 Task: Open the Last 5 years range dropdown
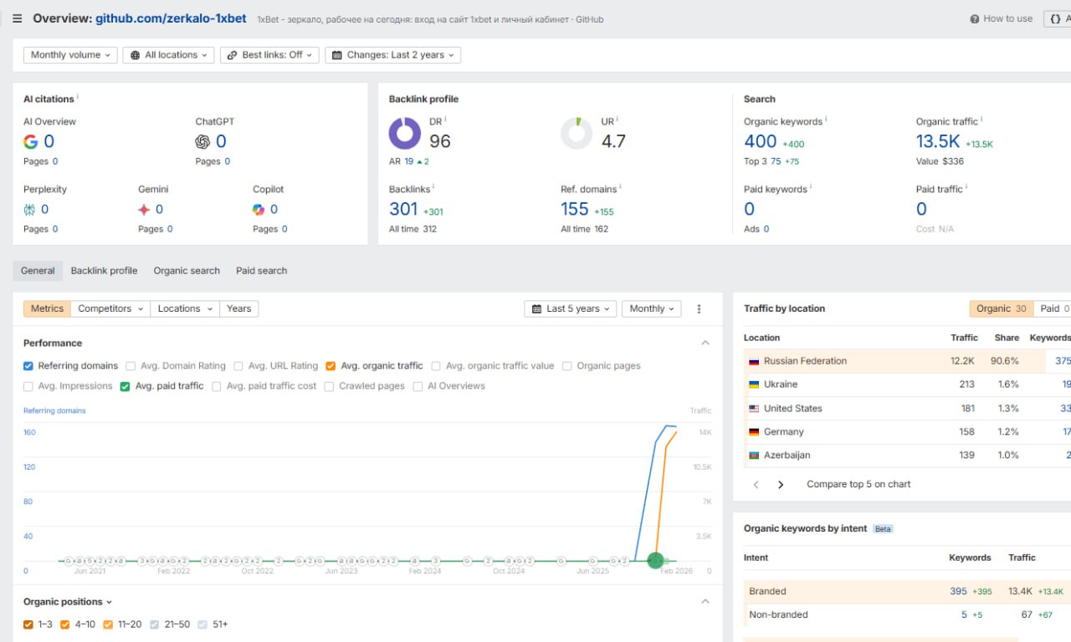pos(571,309)
